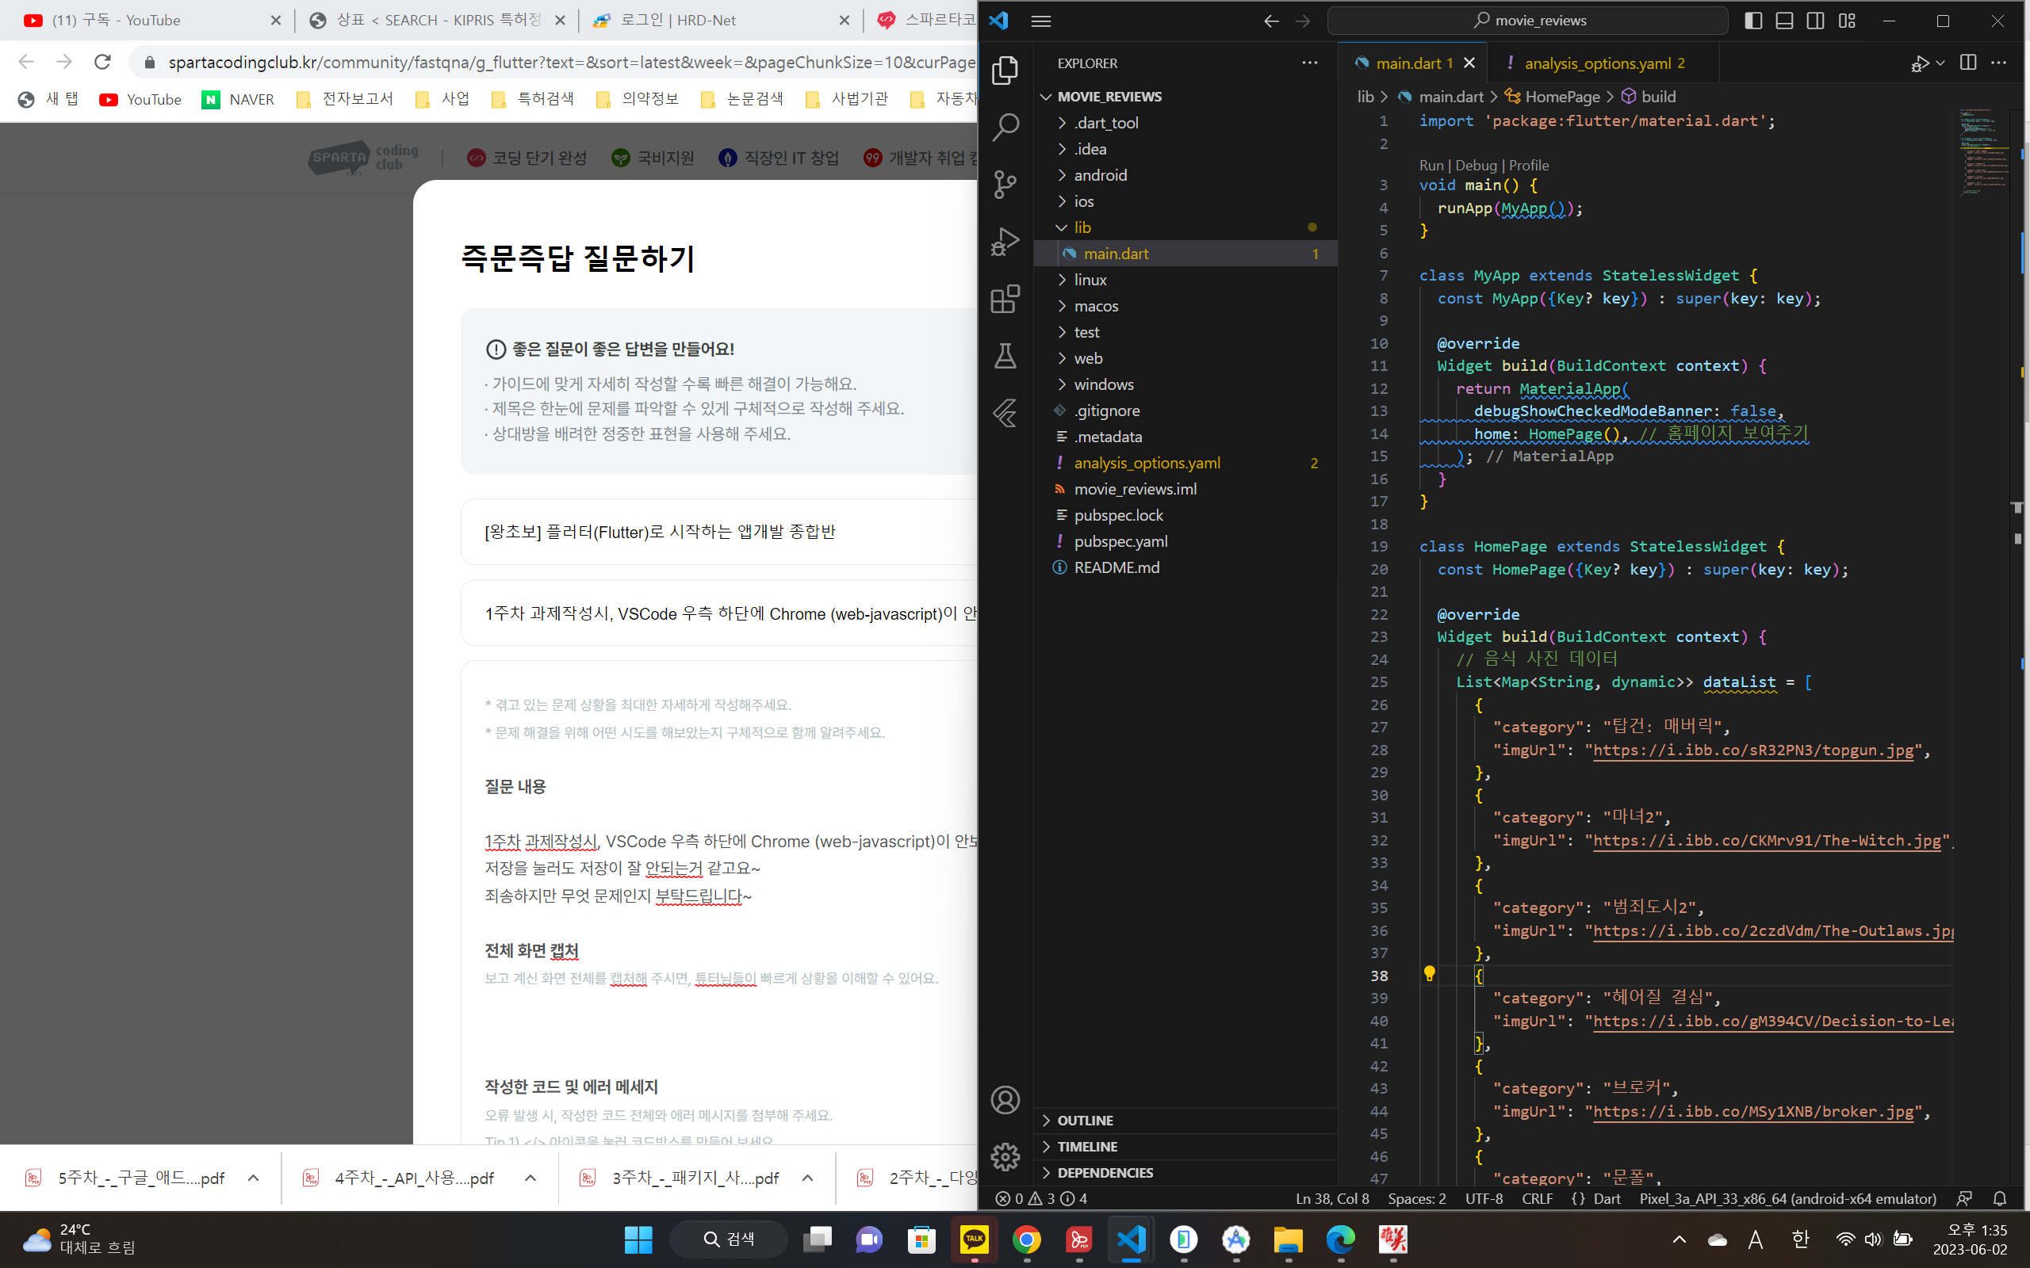Open the Explorer view in activity bar
Viewport: 2030px width, 1268px height.
point(1005,71)
